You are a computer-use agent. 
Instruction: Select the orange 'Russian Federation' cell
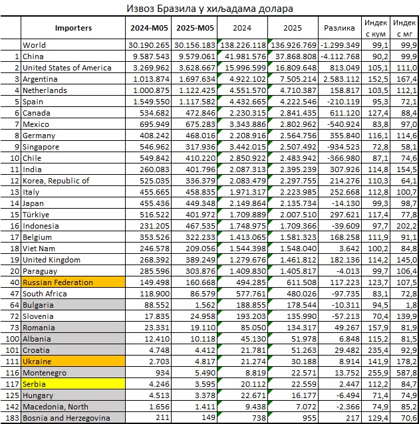click(73, 282)
